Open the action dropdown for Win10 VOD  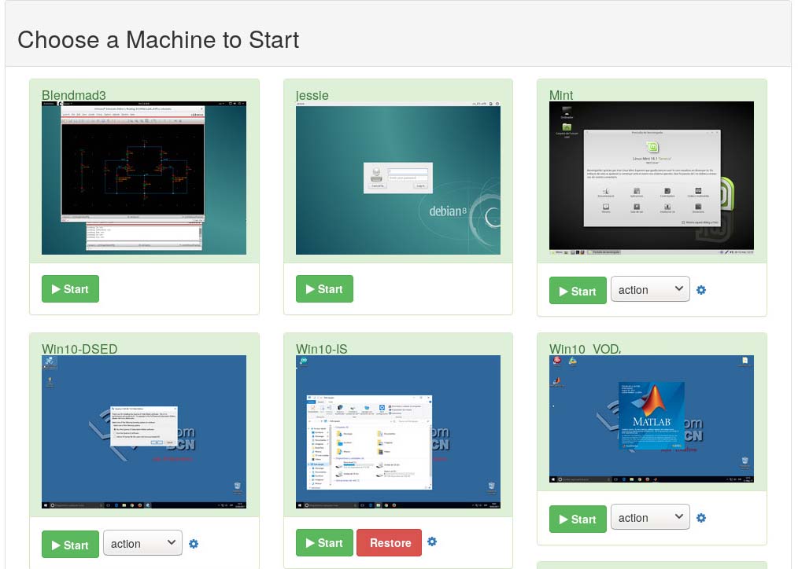650,517
